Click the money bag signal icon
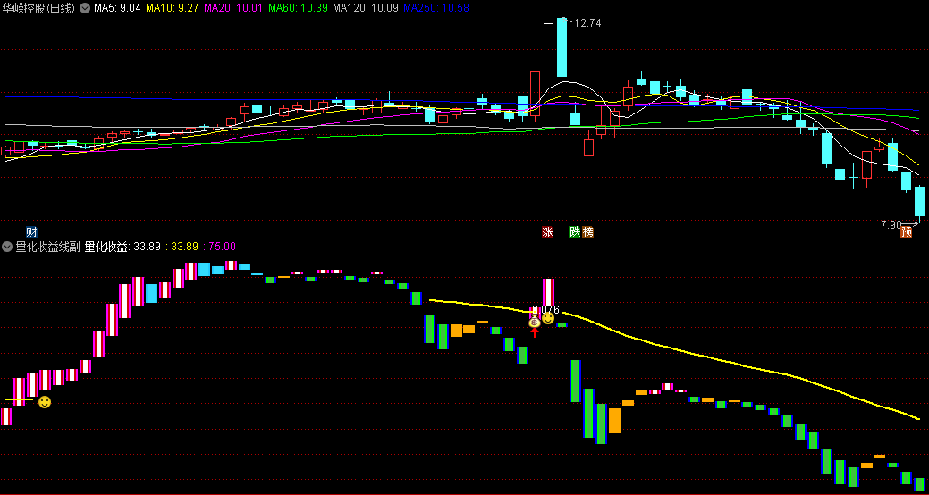The image size is (929, 495). click(x=535, y=322)
